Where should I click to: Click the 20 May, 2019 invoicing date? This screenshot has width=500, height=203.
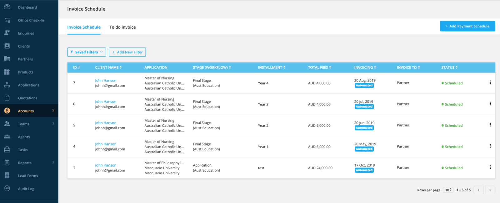coord(365,144)
